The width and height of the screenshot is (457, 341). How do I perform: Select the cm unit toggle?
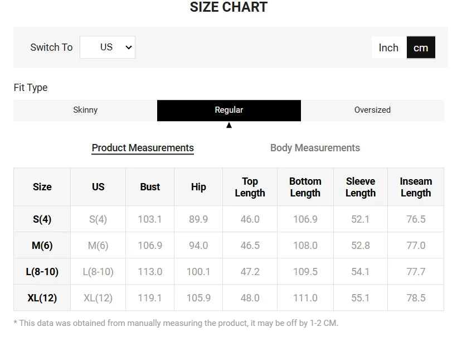click(x=421, y=47)
